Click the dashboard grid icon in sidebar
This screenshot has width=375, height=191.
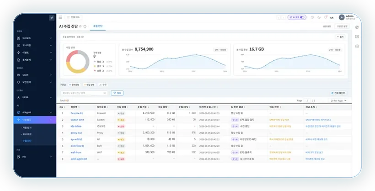tap(18, 38)
